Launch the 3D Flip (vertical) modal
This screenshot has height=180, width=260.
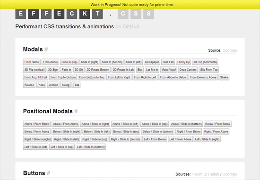click(x=35, y=70)
